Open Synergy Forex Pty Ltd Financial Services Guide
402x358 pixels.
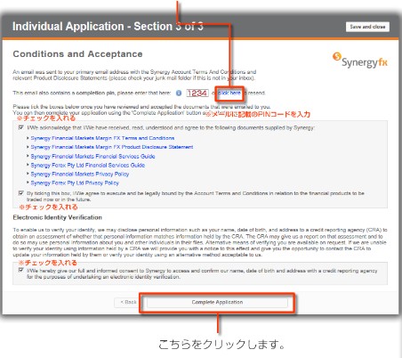pos(88,165)
